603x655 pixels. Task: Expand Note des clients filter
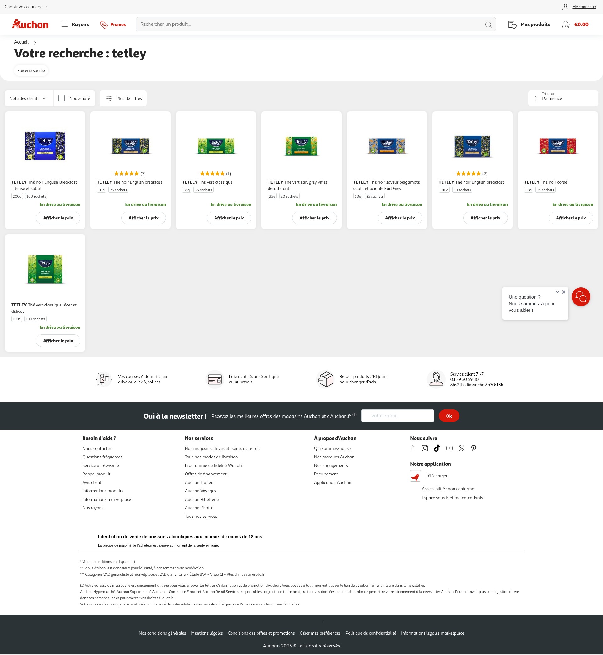pyautogui.click(x=29, y=98)
